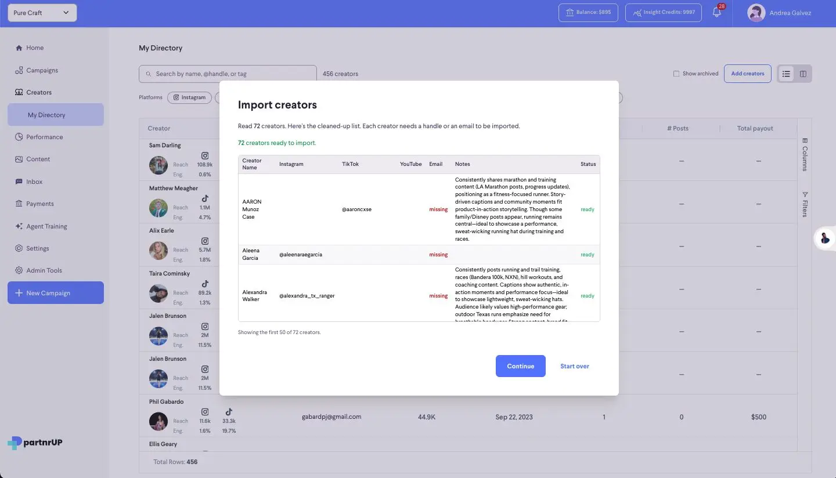Click the Content image icon
The width and height of the screenshot is (836, 478).
pos(19,159)
